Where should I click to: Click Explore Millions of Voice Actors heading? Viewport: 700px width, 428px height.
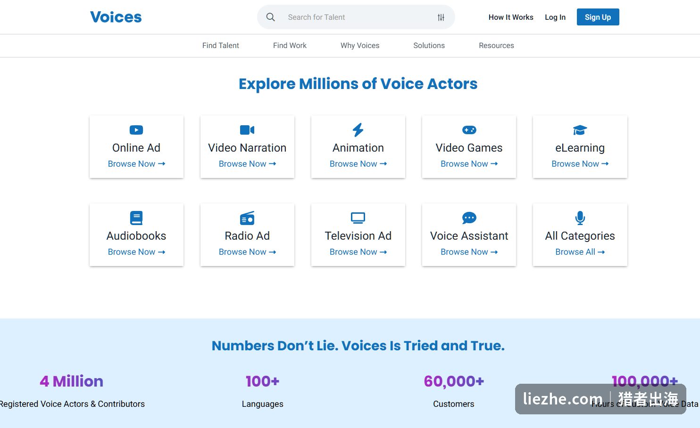[x=358, y=84]
